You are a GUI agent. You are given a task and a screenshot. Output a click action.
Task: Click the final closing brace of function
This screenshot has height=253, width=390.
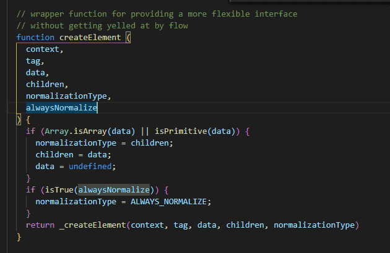(19, 236)
